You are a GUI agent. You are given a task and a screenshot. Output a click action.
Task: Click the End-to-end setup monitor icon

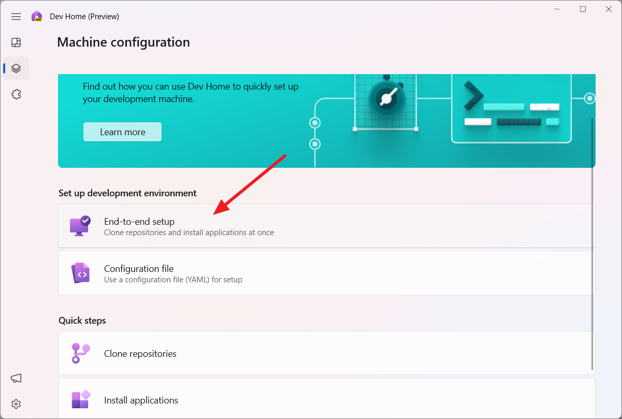point(80,225)
